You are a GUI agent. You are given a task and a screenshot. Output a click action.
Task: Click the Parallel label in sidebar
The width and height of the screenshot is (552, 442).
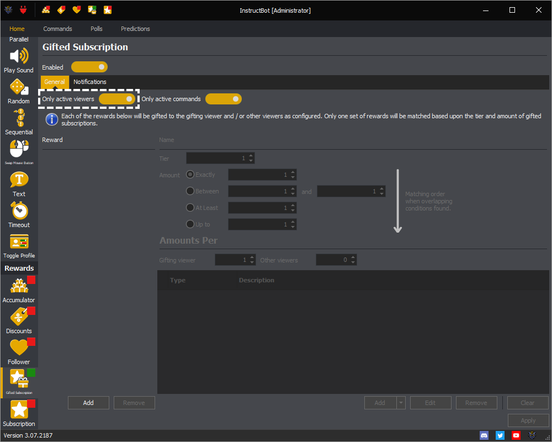tap(19, 39)
